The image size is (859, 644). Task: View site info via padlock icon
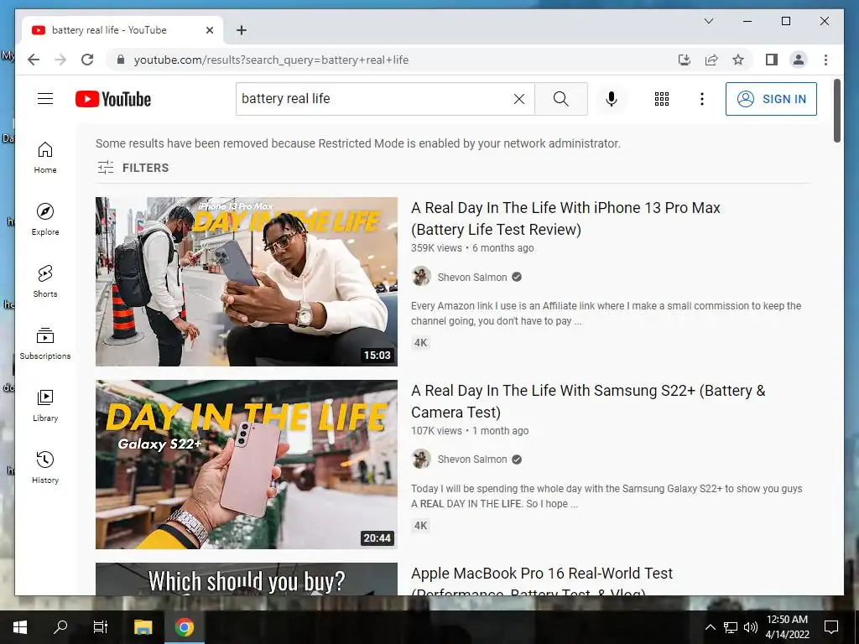coord(121,60)
